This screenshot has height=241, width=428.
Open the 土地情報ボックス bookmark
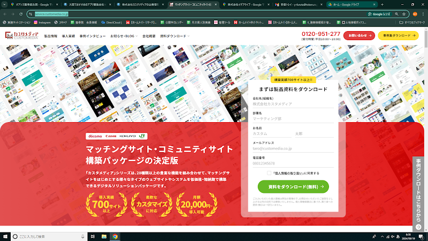point(351,22)
